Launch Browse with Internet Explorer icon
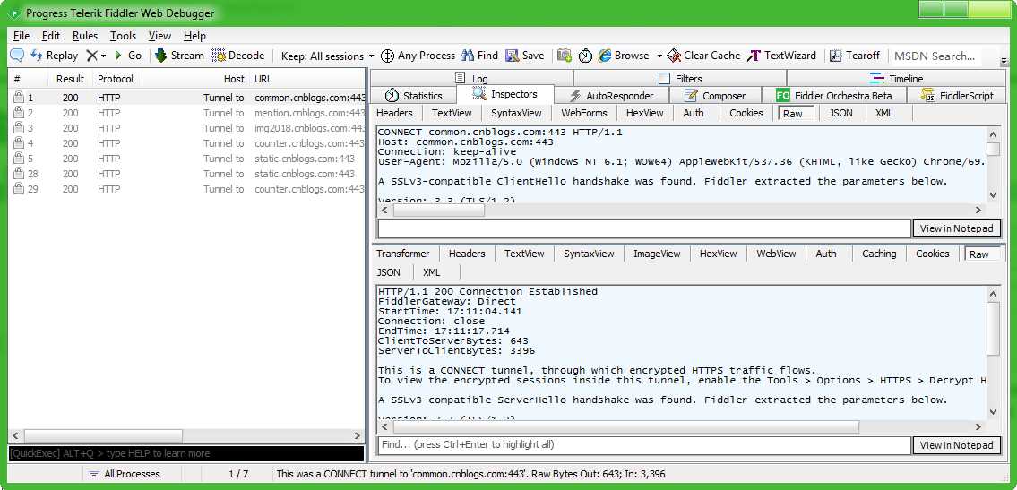The image size is (1017, 490). (624, 56)
